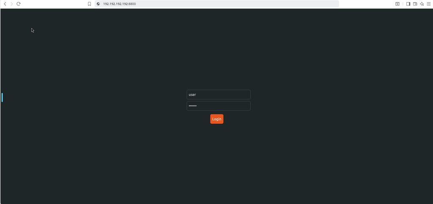Image resolution: width=433 pixels, height=204 pixels.
Task: View site information via the globe icon
Action: [x=98, y=4]
